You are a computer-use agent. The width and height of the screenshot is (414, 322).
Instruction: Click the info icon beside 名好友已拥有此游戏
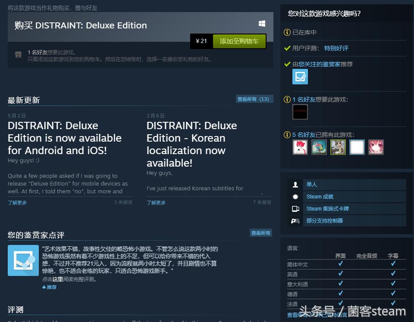[287, 135]
